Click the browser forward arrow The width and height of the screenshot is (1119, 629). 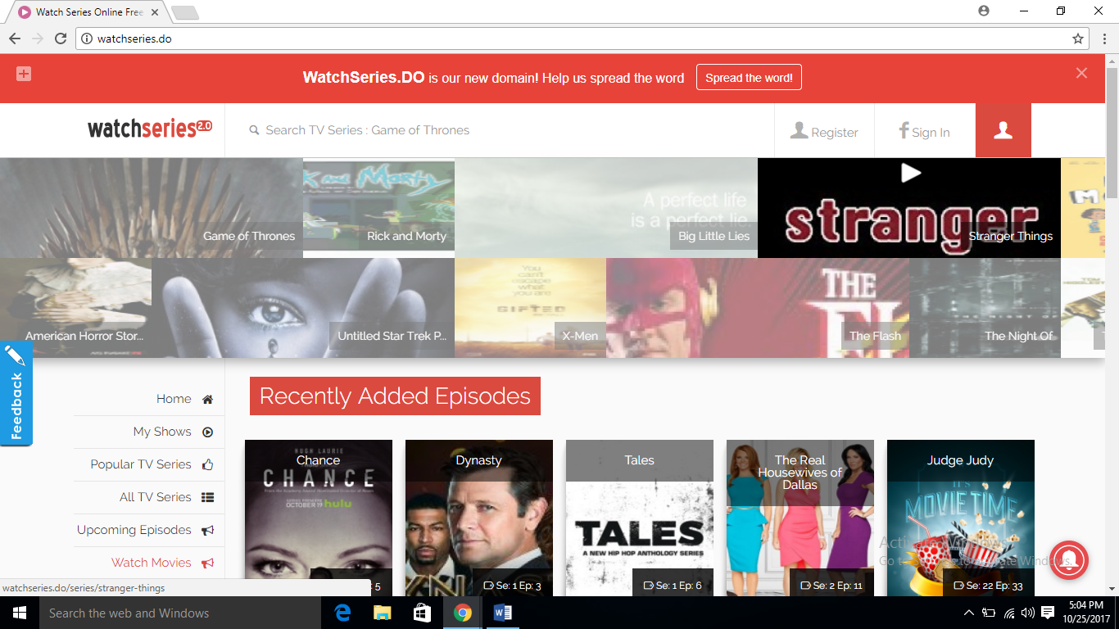[38, 38]
